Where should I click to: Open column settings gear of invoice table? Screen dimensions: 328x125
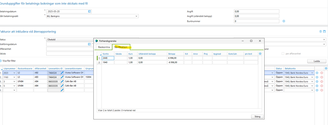pyautogui.click(x=326, y=68)
